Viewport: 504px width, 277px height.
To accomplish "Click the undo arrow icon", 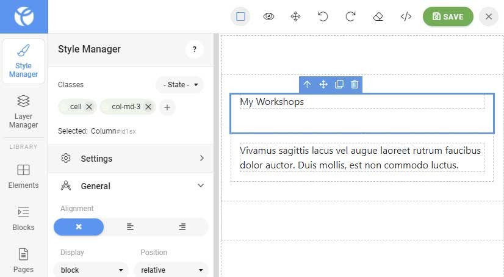I will coord(323,16).
